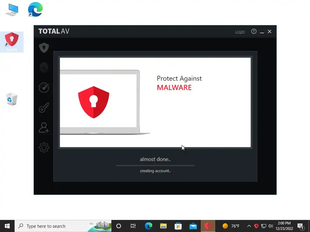310x232 pixels.
Task: Open network status tray icon
Action: coord(264,226)
